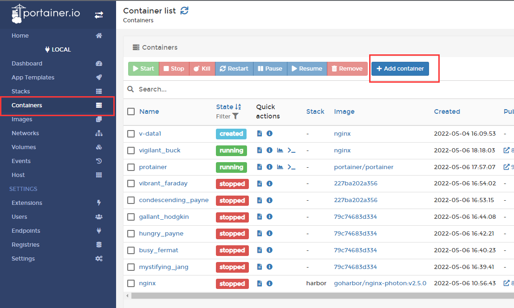Image resolution: width=514 pixels, height=308 pixels.
Task: Check the vigilant_buck container checkbox
Action: coord(131,151)
